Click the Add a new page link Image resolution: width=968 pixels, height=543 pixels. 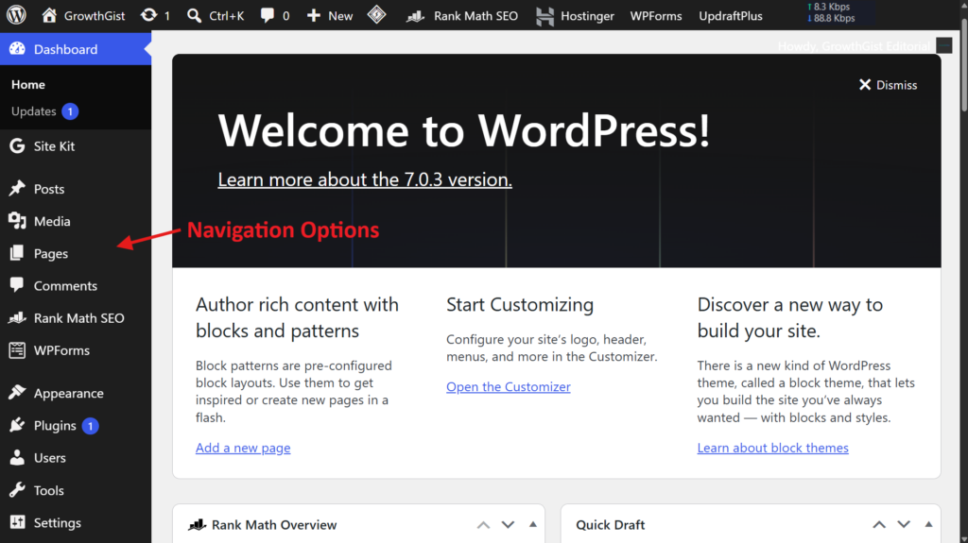(243, 448)
